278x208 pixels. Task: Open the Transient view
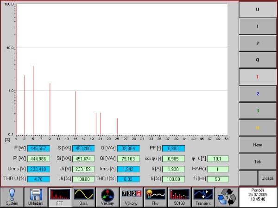point(203,197)
